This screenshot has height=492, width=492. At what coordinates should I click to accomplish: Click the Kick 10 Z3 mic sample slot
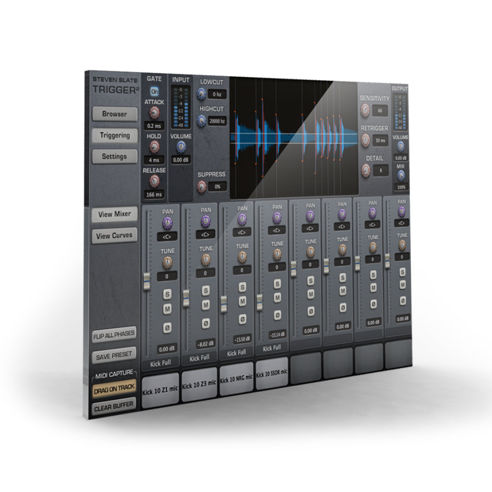[x=199, y=384]
